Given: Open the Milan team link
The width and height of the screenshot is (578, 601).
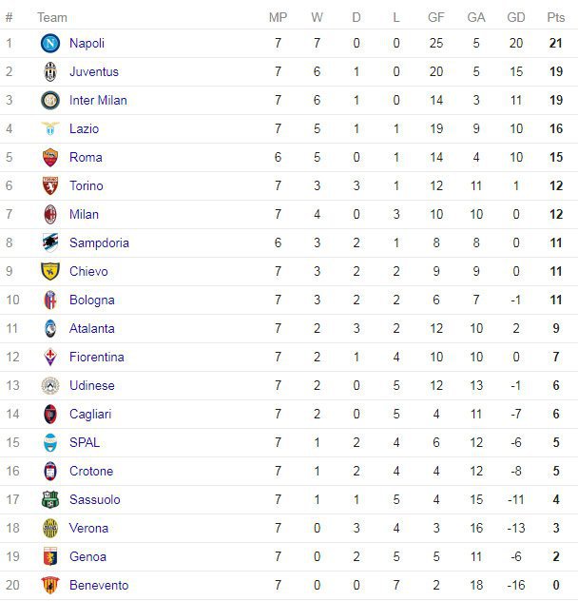Looking at the screenshot, I should coord(84,214).
